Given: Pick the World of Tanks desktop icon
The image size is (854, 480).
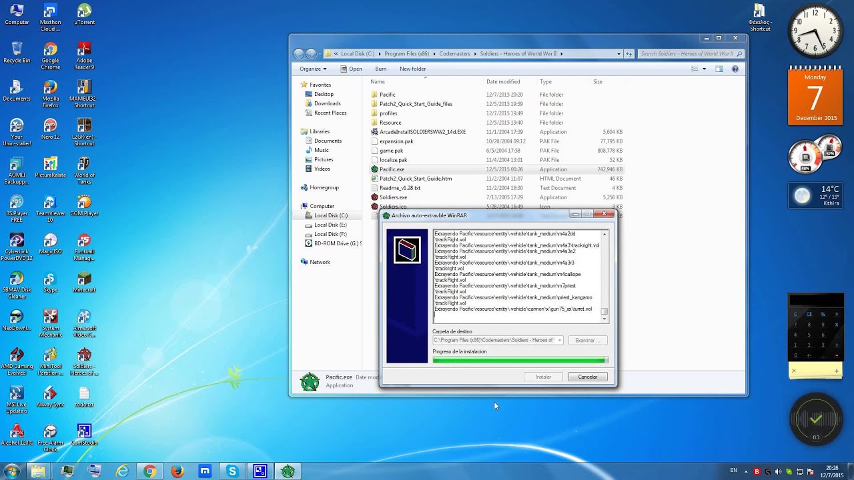Looking at the screenshot, I should 84,171.
